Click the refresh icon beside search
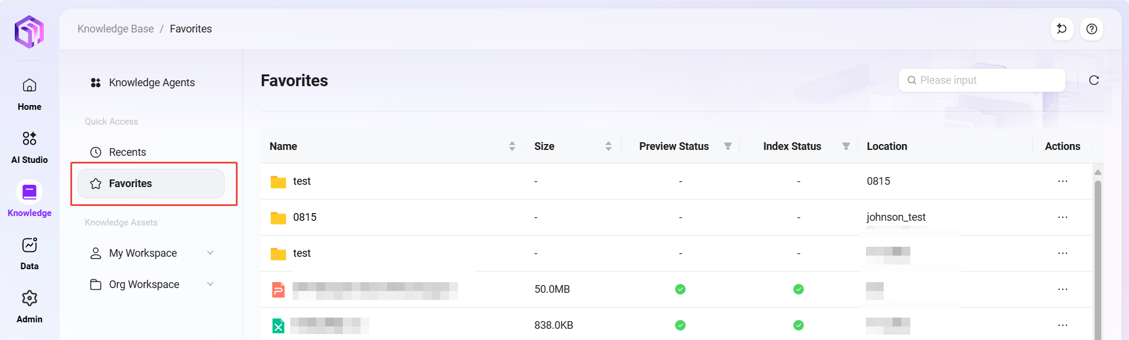1129x340 pixels. (1094, 80)
